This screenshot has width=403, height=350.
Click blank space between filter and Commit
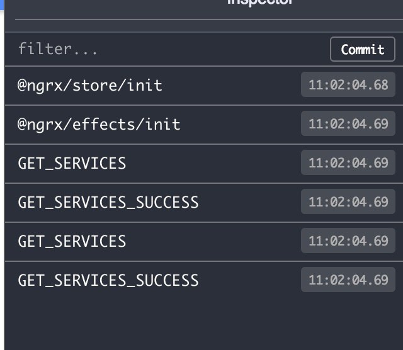coord(213,49)
